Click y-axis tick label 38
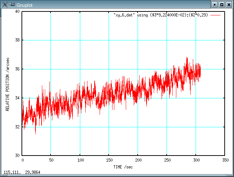Viewport: 234px width, 177px height. click(x=17, y=40)
